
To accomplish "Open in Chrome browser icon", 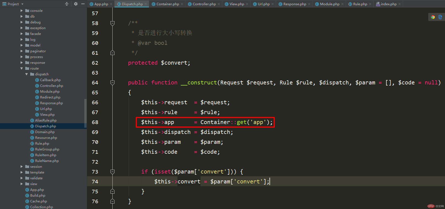I will [x=433, y=17].
